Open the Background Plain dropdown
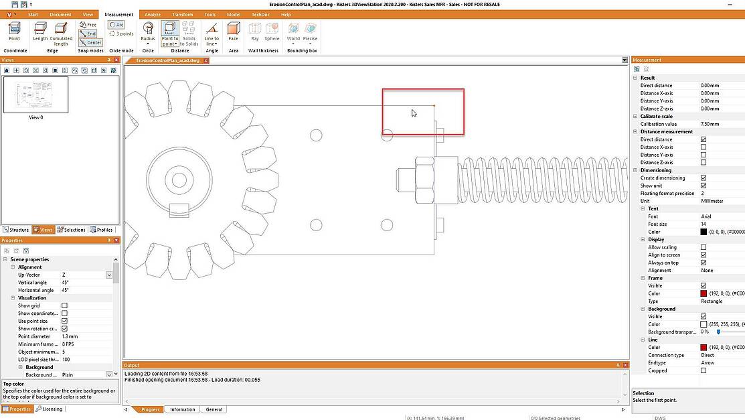Viewport: 745px width, 420px height. (x=109, y=374)
